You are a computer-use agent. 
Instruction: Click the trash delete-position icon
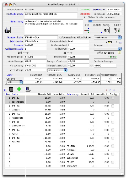[x=11, y=89]
